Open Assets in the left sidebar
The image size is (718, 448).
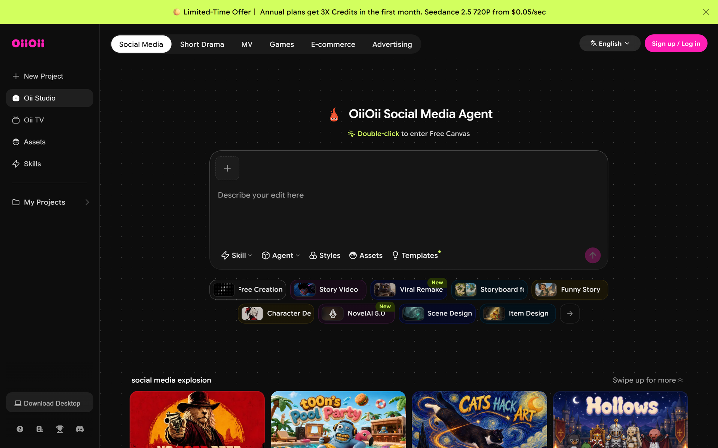(x=49, y=142)
